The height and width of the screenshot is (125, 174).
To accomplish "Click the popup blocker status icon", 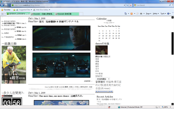I will click(109, 107).
